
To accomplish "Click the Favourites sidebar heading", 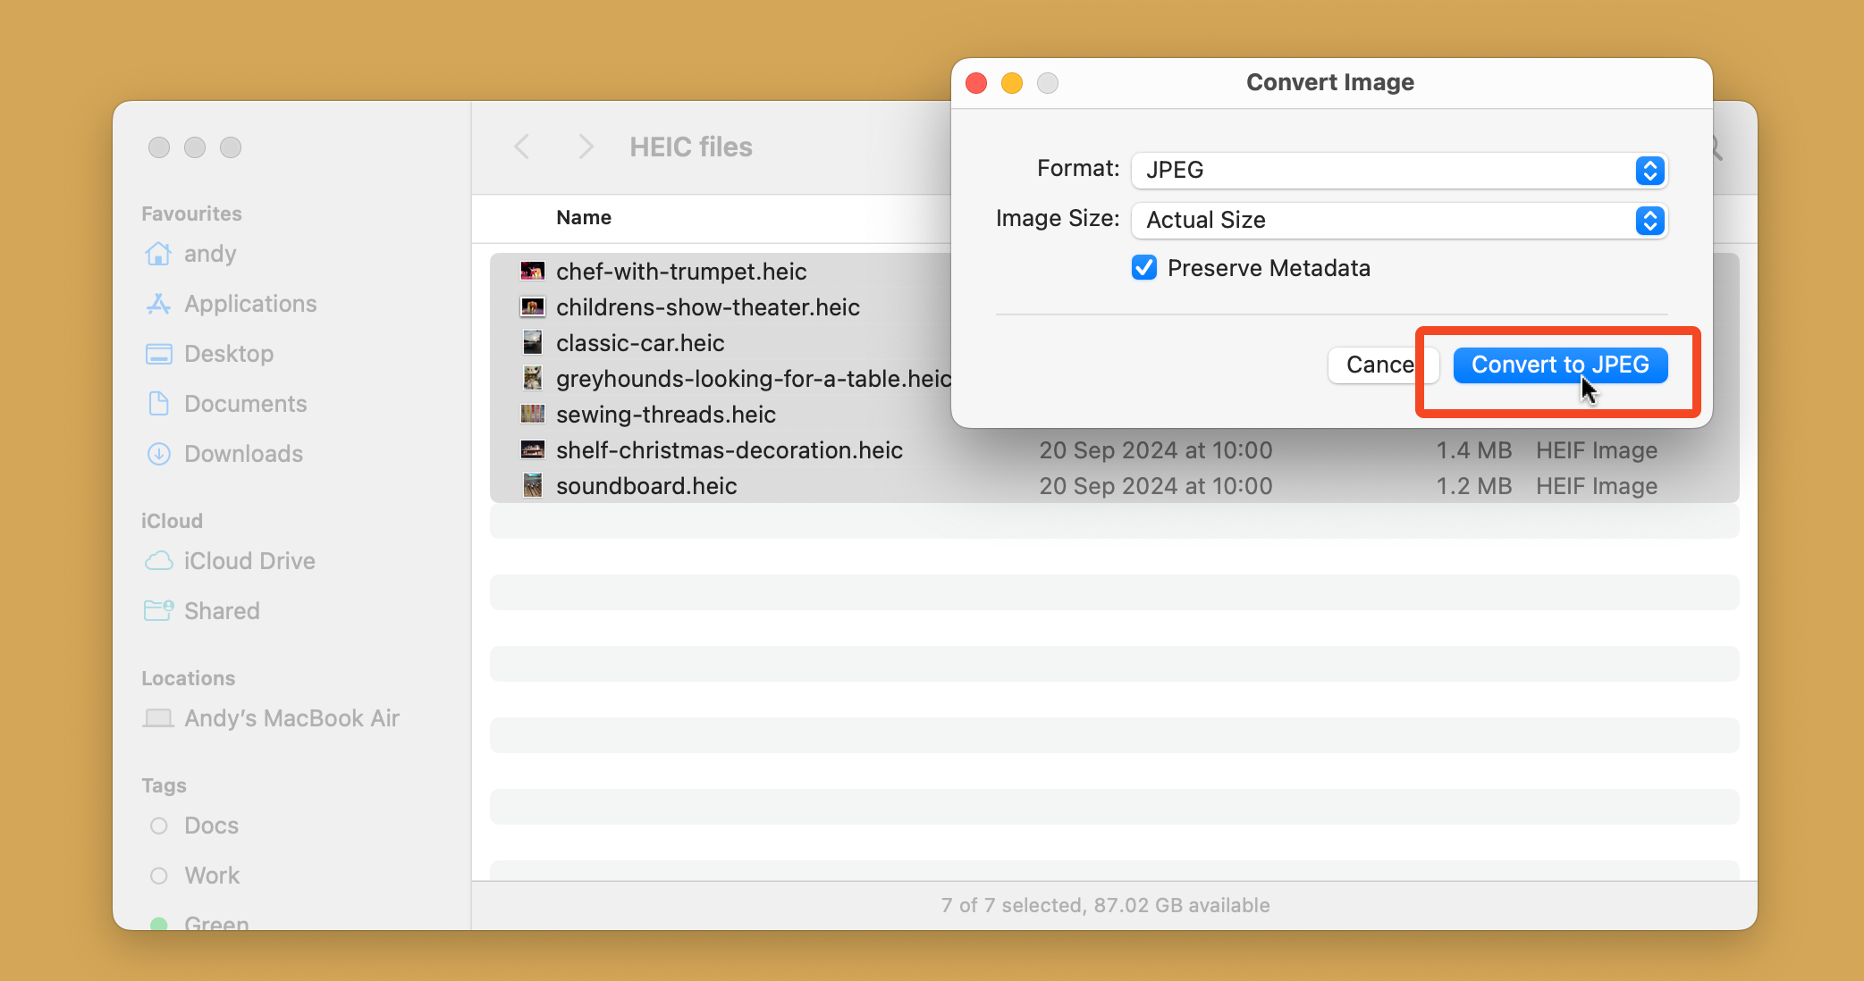I will (191, 214).
